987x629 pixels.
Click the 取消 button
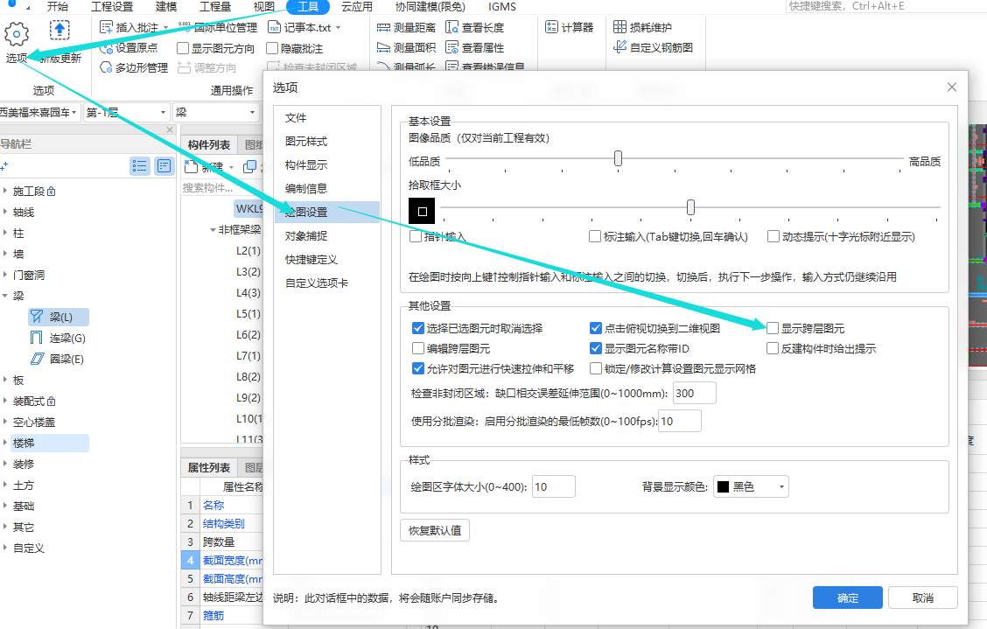[923, 598]
